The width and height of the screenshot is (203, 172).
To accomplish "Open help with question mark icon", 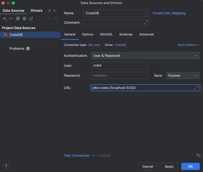I will pyautogui.click(x=6, y=166).
